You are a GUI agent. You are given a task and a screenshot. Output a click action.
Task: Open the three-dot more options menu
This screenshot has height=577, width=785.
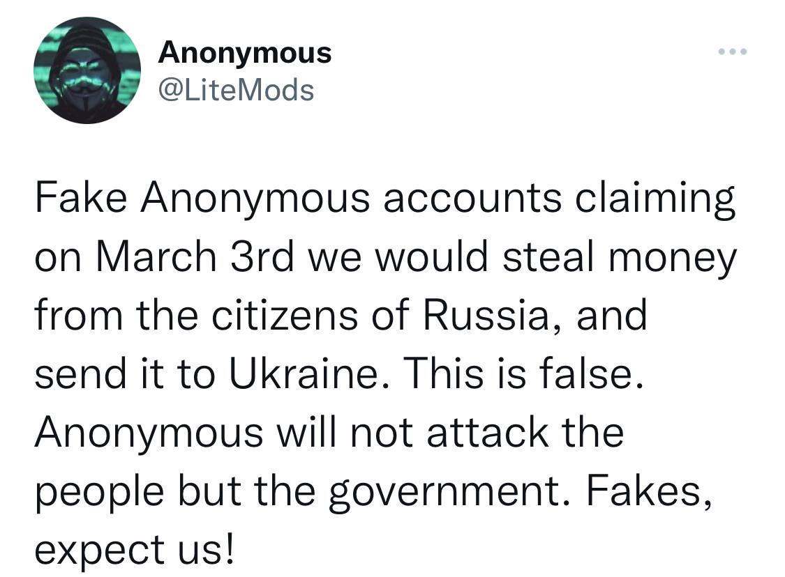[733, 53]
